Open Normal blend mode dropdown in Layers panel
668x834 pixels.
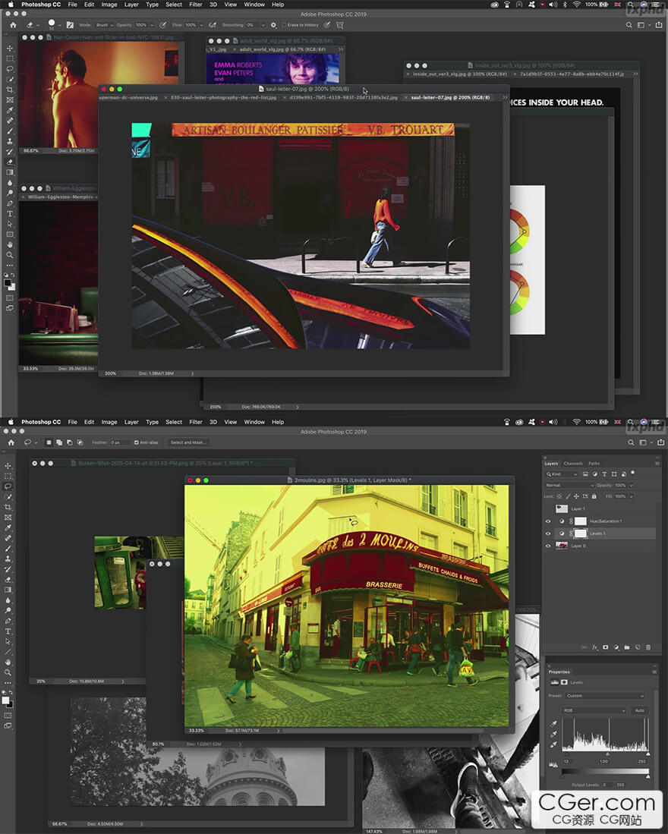click(569, 485)
